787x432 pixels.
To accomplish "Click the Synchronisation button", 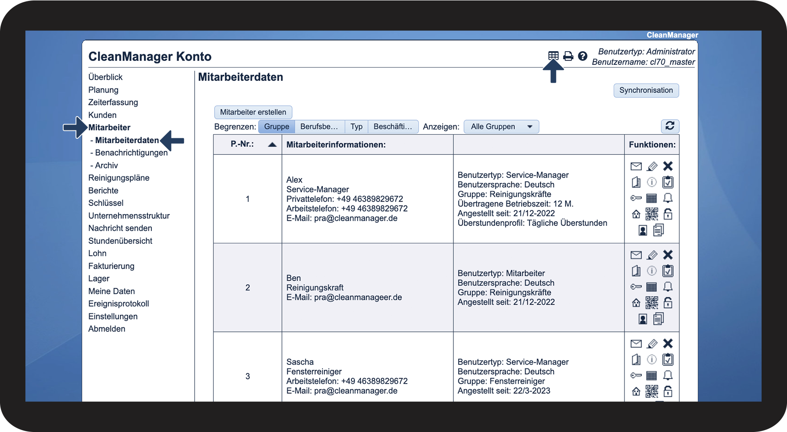I will 646,90.
